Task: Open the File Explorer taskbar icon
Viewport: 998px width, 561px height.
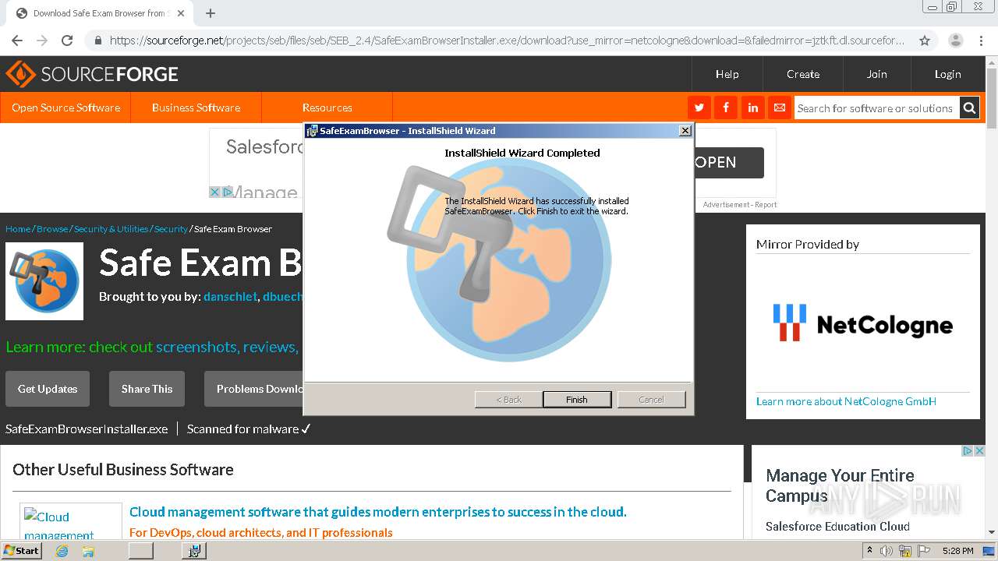Action: click(x=88, y=551)
